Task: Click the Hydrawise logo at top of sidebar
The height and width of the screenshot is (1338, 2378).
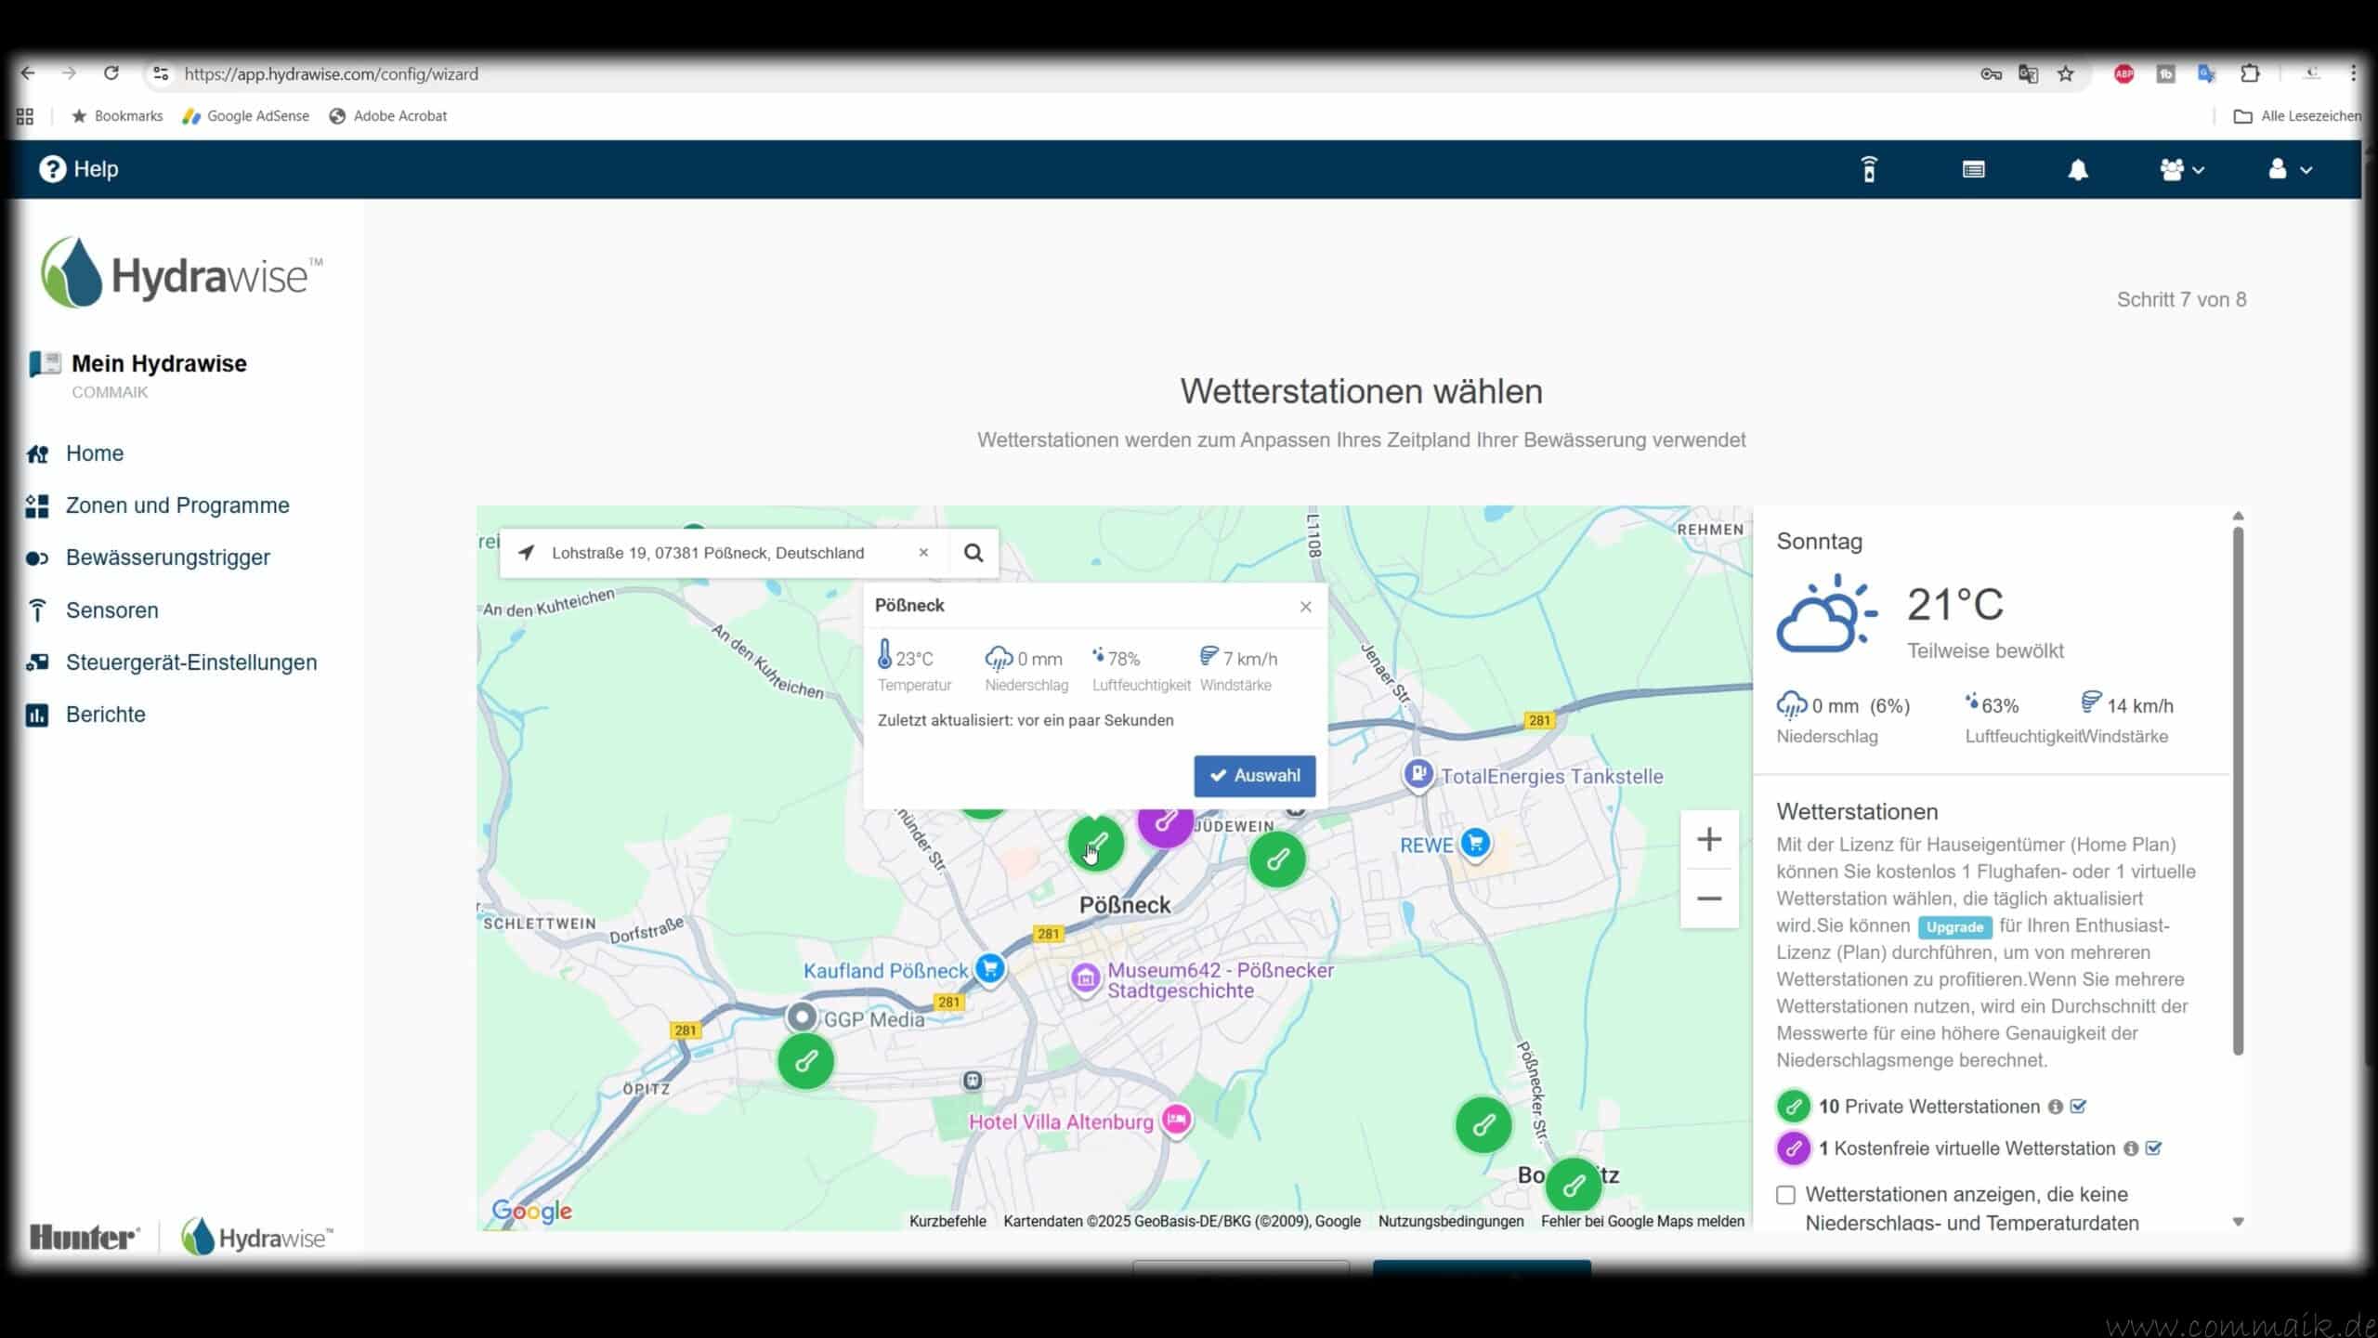Action: coord(182,272)
